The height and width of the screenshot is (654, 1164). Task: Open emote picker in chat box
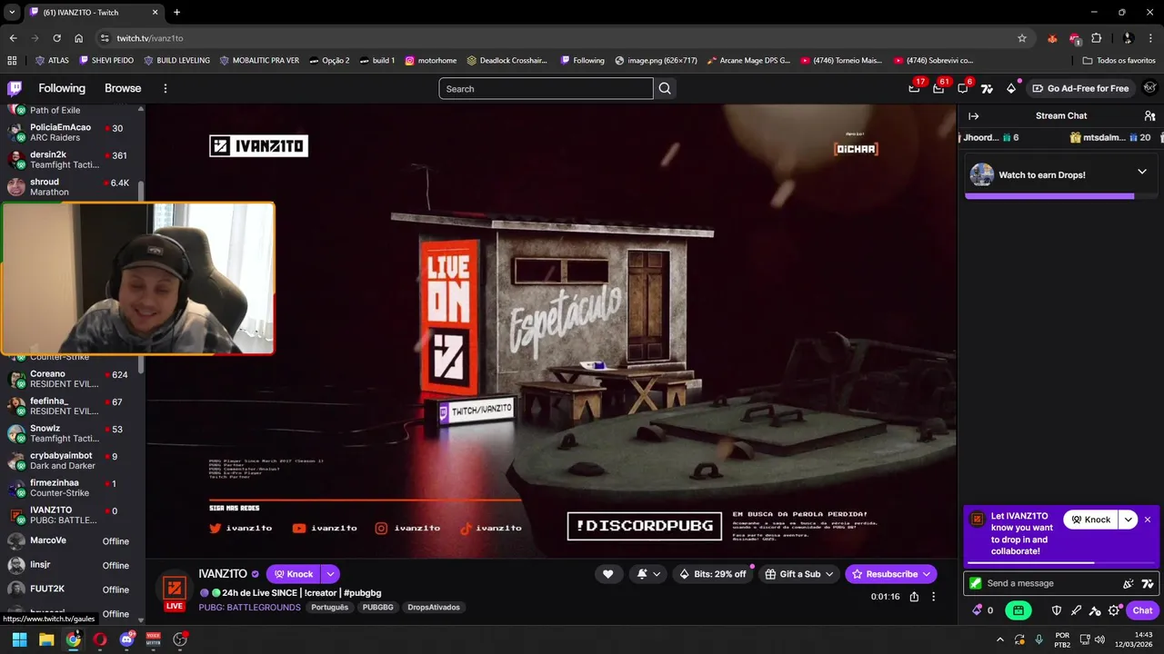tap(1129, 583)
